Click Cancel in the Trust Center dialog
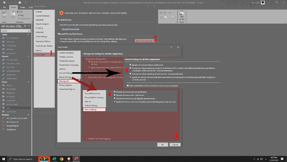Image resolution: width=287 pixels, height=162 pixels. pyautogui.click(x=175, y=144)
